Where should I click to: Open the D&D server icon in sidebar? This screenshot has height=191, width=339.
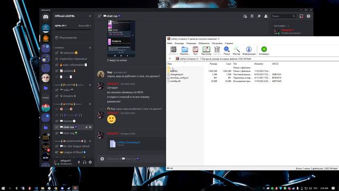(46, 147)
